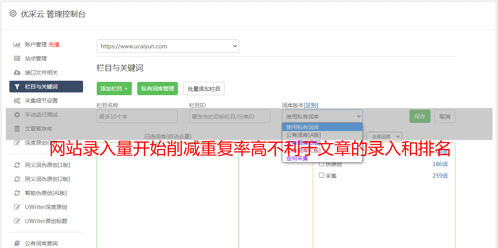Click the filter funnel icon beside 栏目与关键词

tap(17, 87)
